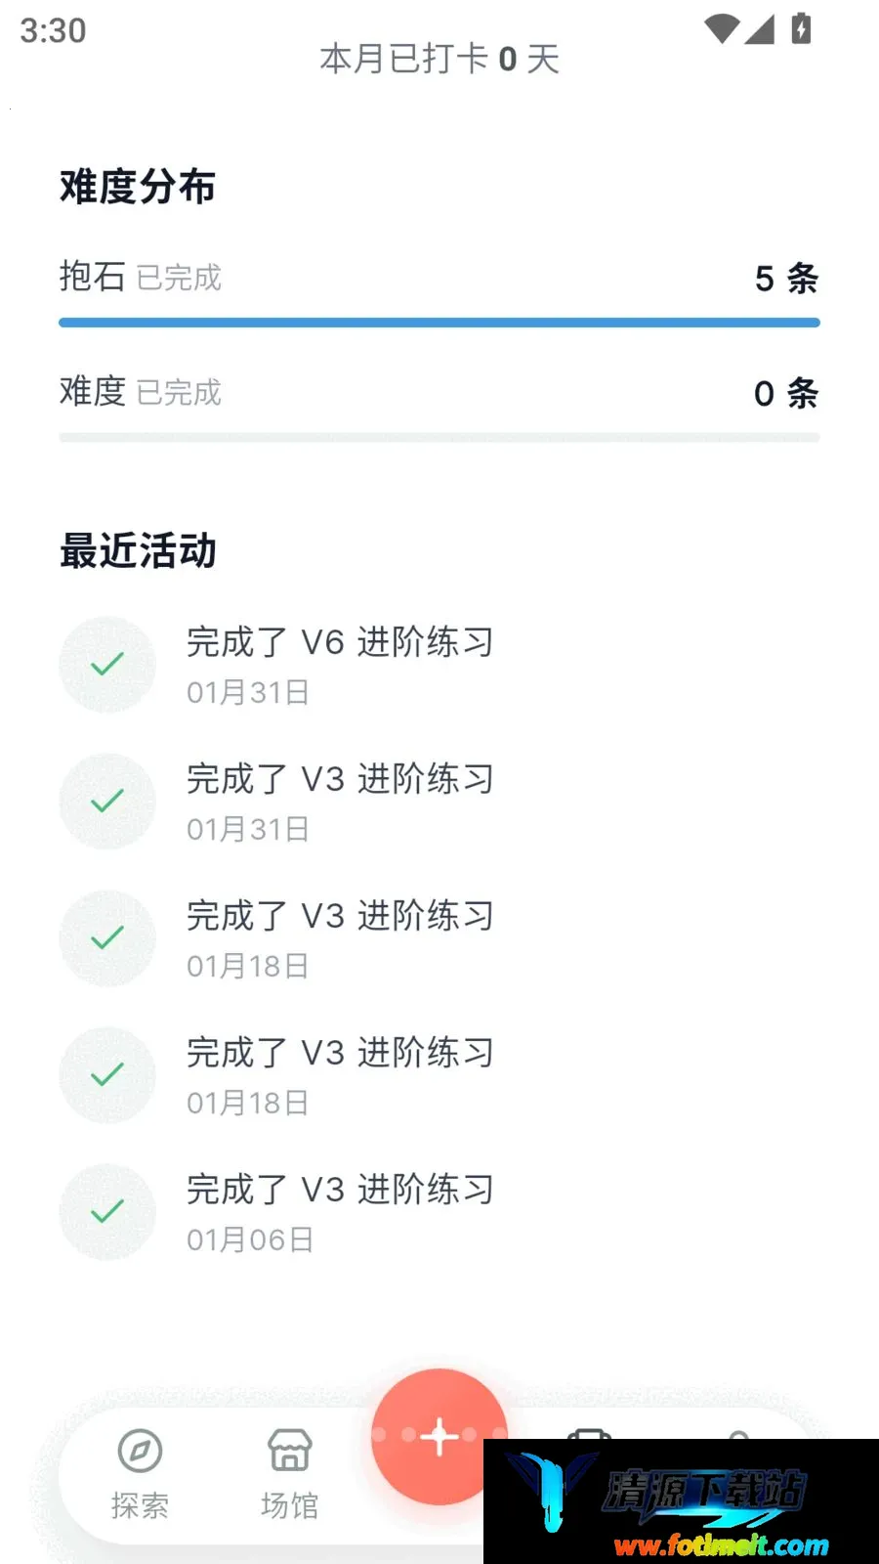Tap the checkmark circle of first 01月18日 entry
The height and width of the screenshot is (1564, 879).
(107, 938)
